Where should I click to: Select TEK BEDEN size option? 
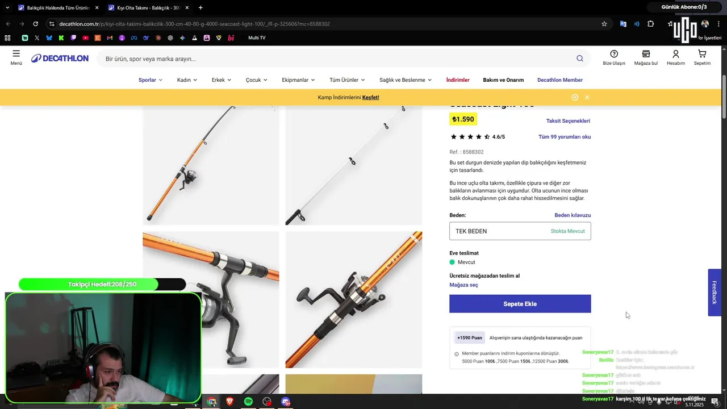(x=520, y=231)
